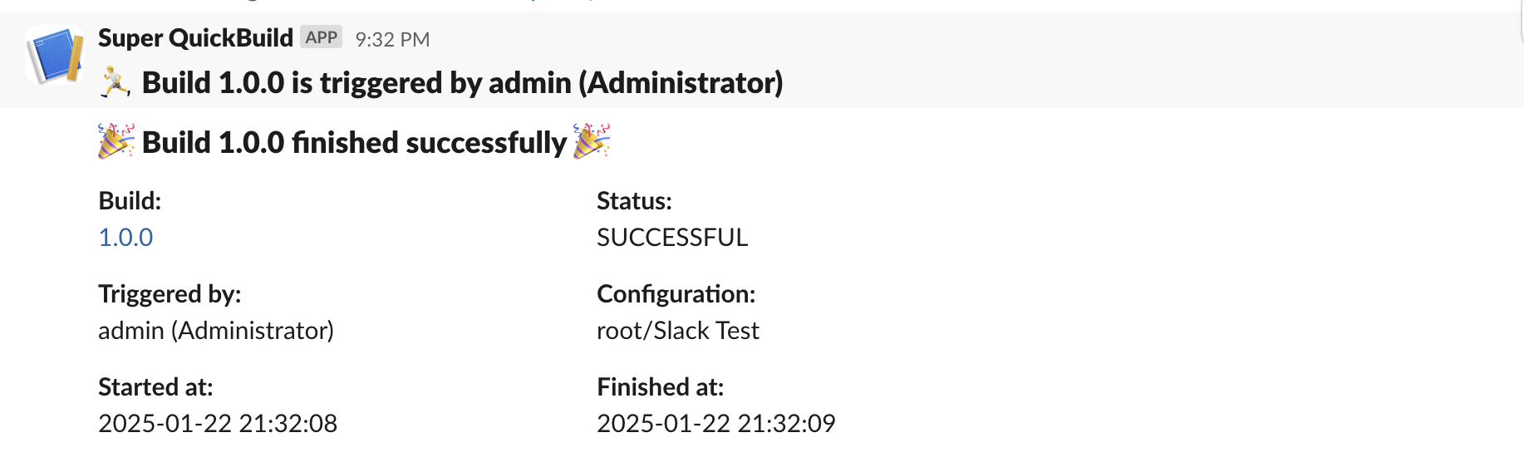Click the Triggered by field label
Image resolution: width=1524 pixels, height=467 pixels.
tap(170, 294)
